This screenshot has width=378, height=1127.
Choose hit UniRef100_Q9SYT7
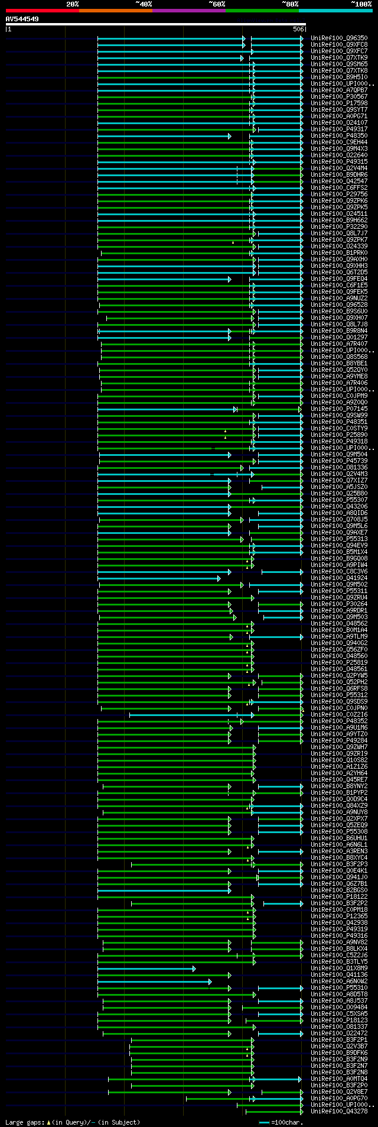[339, 109]
